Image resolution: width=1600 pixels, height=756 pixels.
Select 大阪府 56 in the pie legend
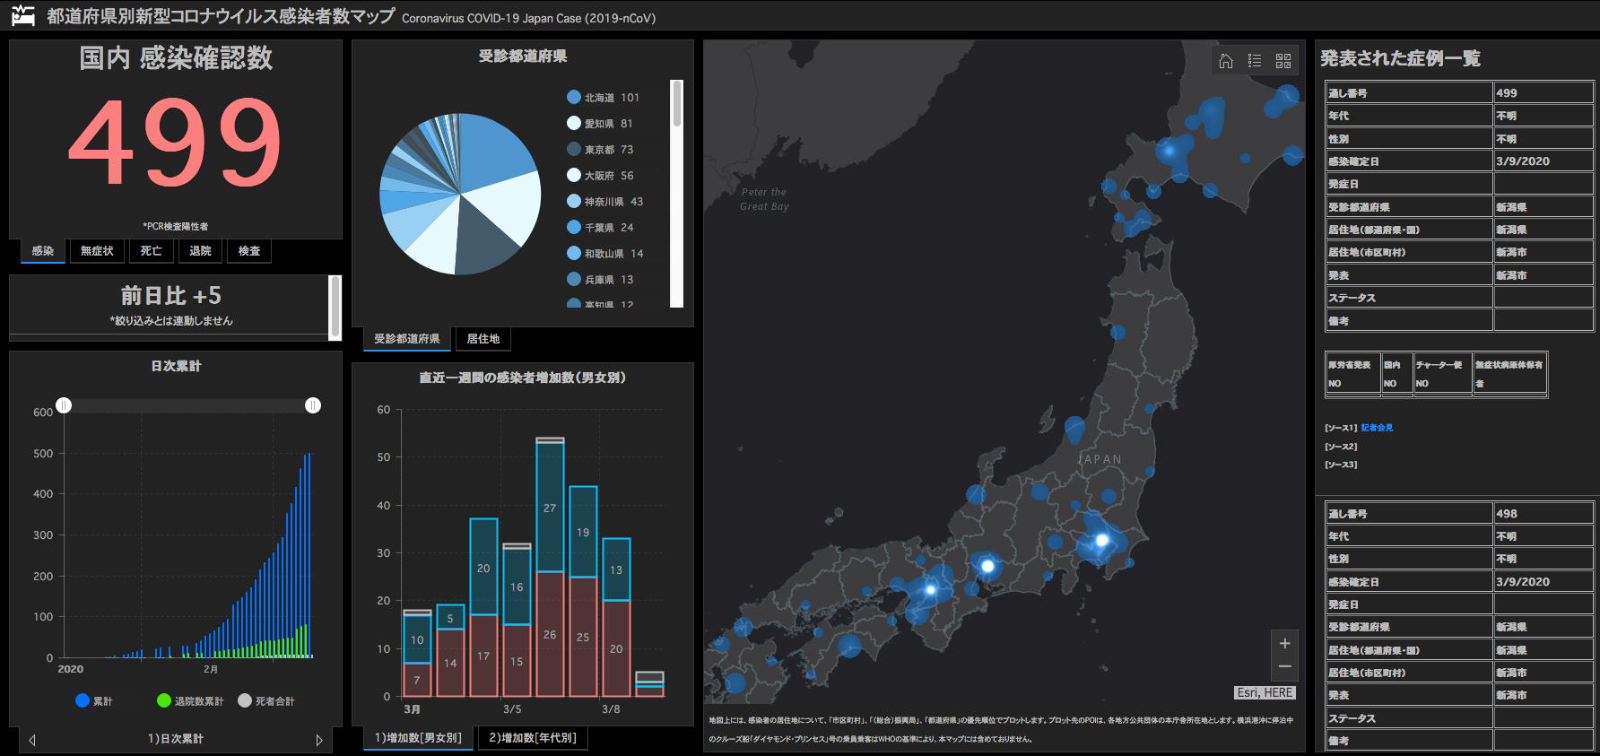pos(600,176)
